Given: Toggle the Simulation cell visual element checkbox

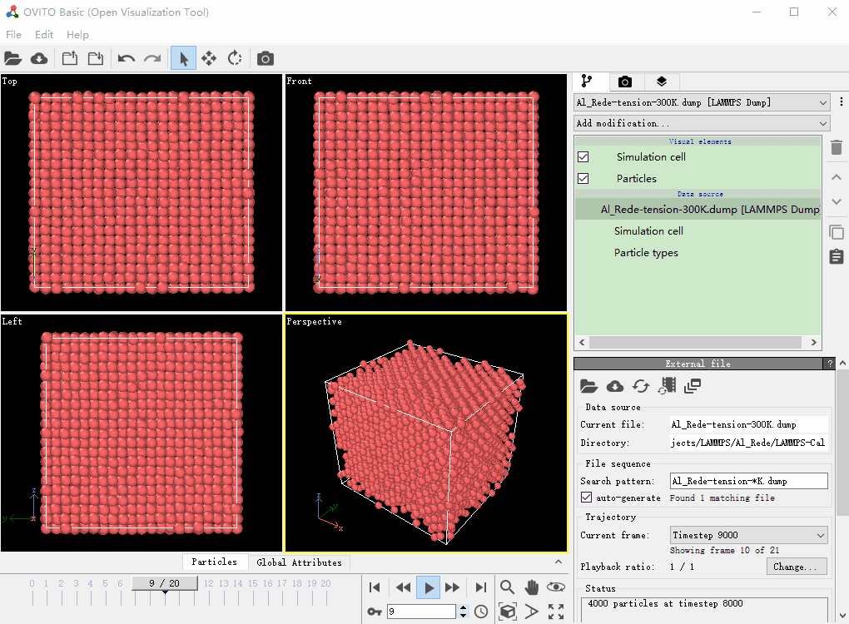Looking at the screenshot, I should point(583,156).
